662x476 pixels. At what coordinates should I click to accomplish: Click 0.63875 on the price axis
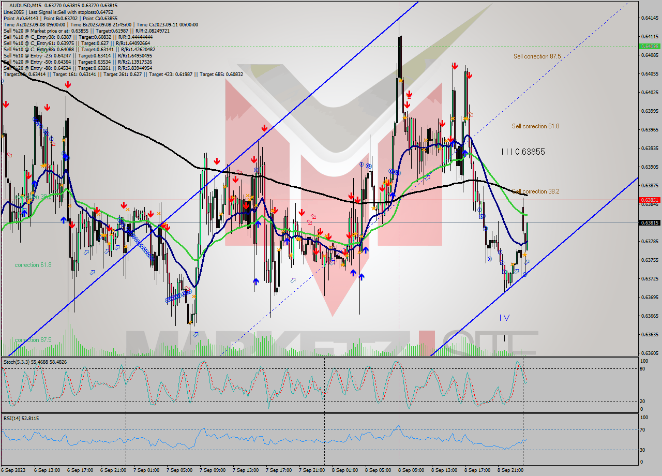(x=650, y=185)
